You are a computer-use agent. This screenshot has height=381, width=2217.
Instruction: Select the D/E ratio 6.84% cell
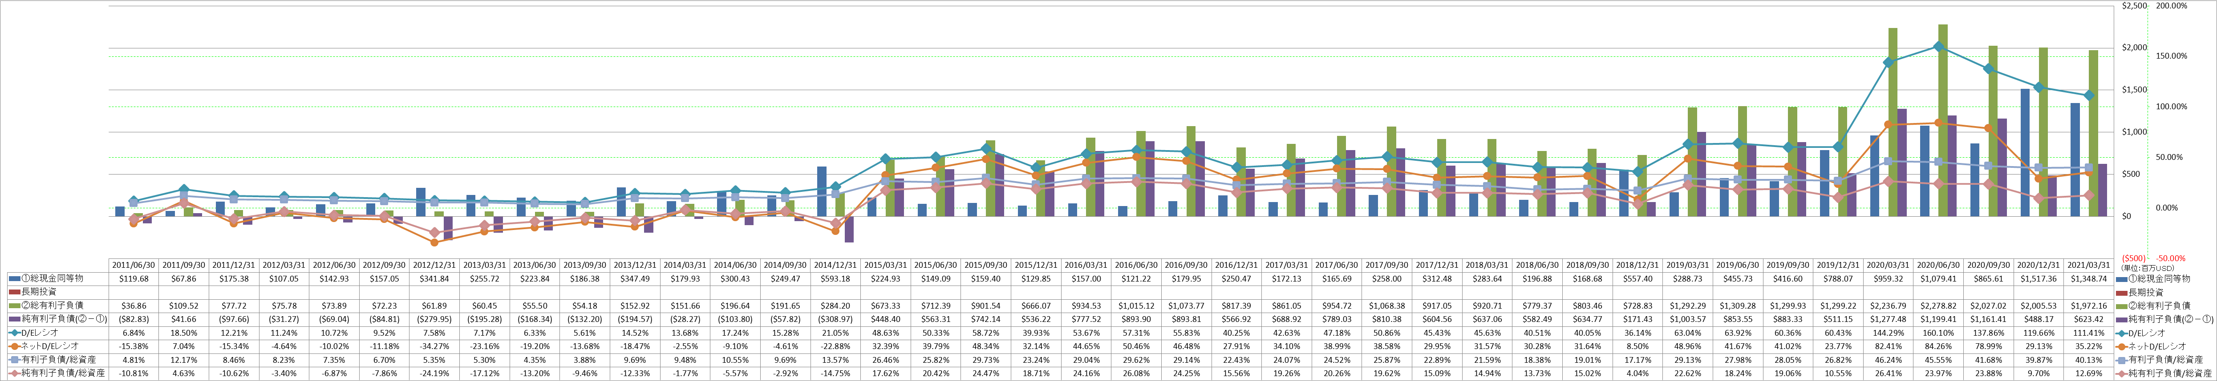(134, 333)
